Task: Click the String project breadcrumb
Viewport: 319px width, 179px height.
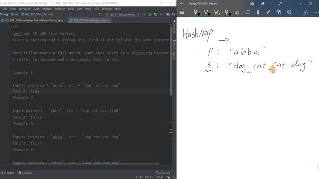Action: (4, 14)
